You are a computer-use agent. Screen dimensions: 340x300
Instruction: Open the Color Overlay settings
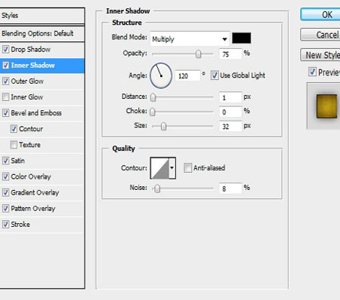pyautogui.click(x=31, y=176)
